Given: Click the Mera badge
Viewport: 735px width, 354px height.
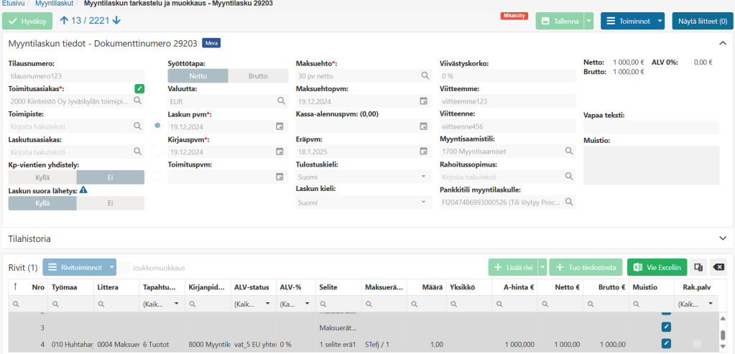Looking at the screenshot, I should 211,44.
